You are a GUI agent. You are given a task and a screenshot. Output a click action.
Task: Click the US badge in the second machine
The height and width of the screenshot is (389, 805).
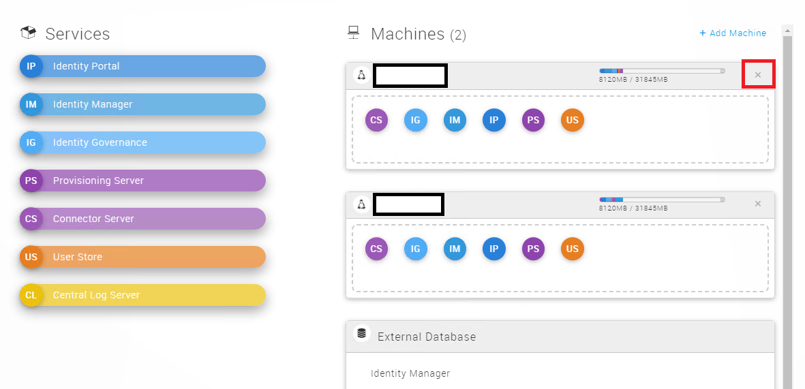[x=572, y=249]
